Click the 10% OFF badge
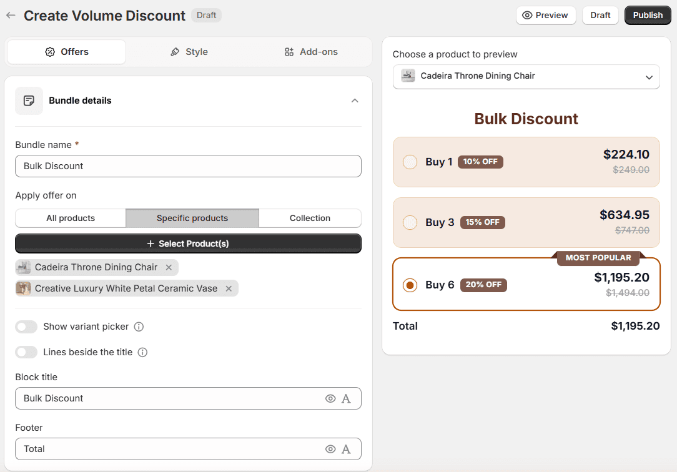 [480, 162]
